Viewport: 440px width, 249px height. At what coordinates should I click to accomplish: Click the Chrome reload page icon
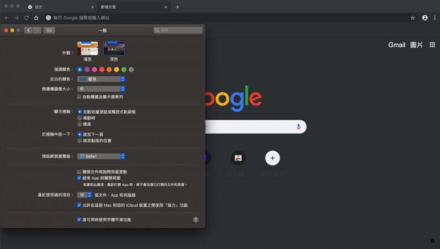tap(26, 18)
